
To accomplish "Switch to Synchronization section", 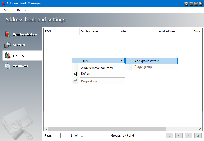I will tap(25, 34).
